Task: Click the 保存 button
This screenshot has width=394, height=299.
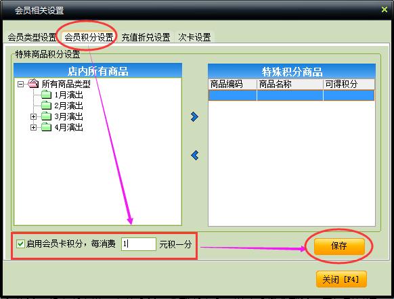Action: 339,246
